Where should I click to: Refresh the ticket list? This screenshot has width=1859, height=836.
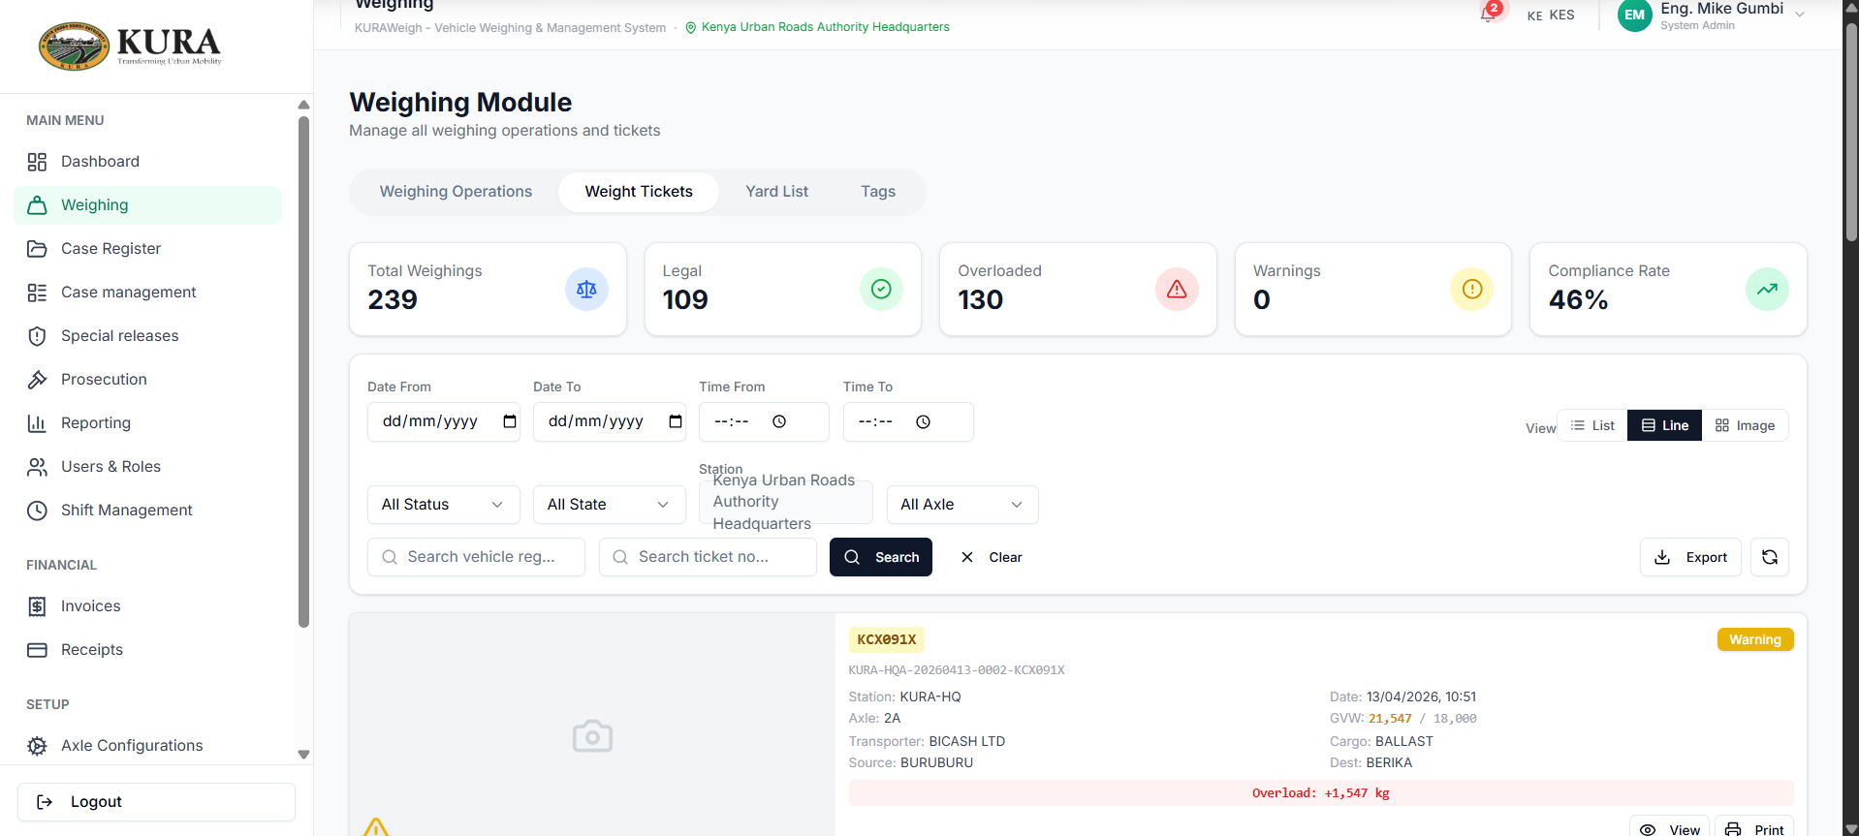[1769, 557]
